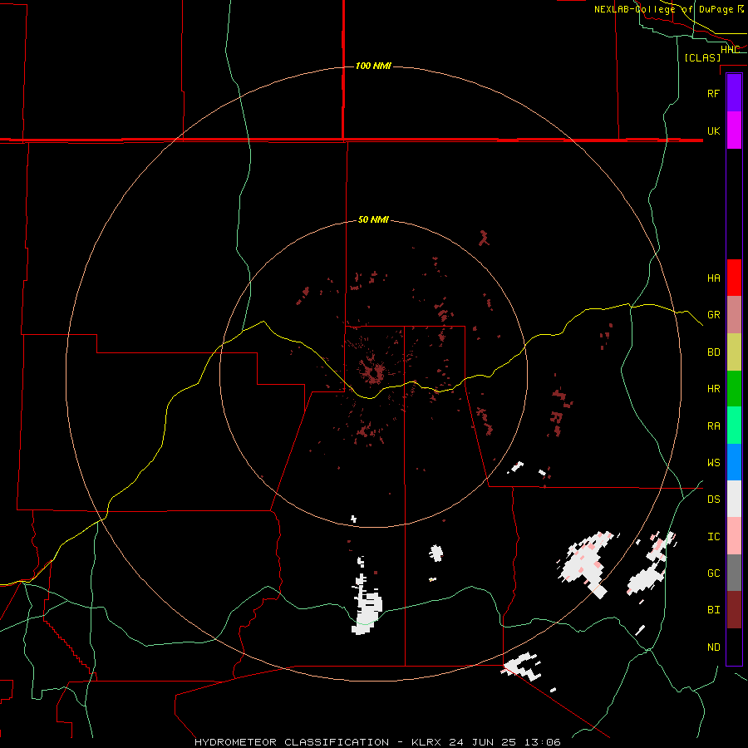Image resolution: width=748 pixels, height=748 pixels.
Task: Click the BI legend label
Action: point(713,610)
